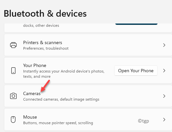Click 'Instantly access your Android device's photos' text
This screenshot has height=132, width=172.
click(64, 71)
